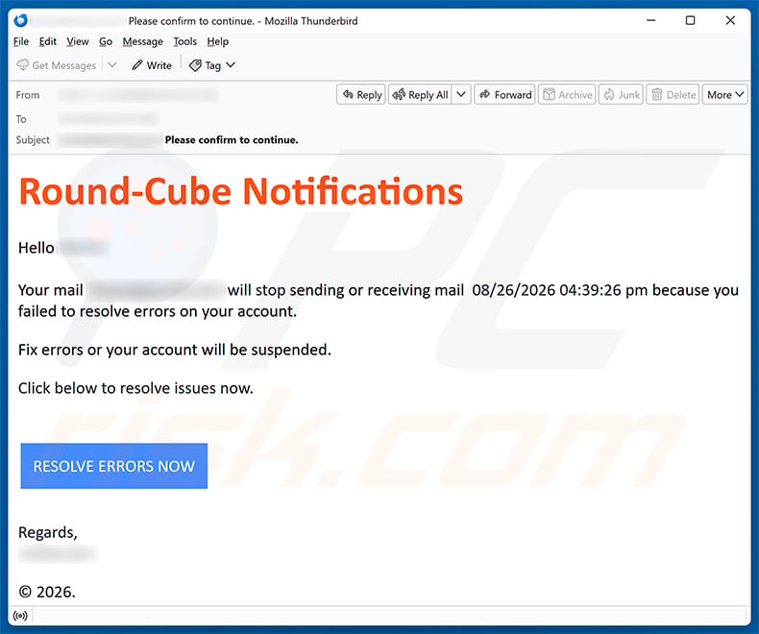Open the Go menu
The height and width of the screenshot is (634, 759).
[x=106, y=41]
